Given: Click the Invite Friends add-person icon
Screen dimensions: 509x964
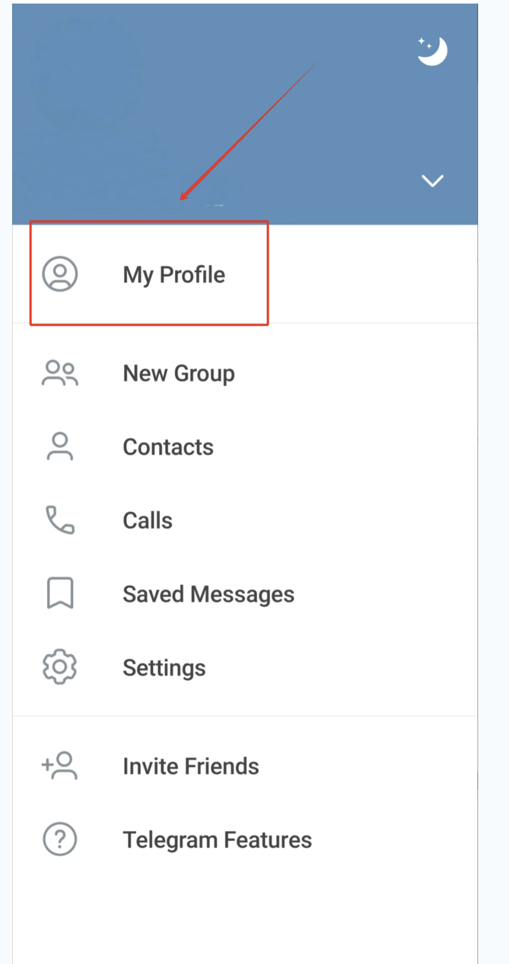Looking at the screenshot, I should [60, 765].
